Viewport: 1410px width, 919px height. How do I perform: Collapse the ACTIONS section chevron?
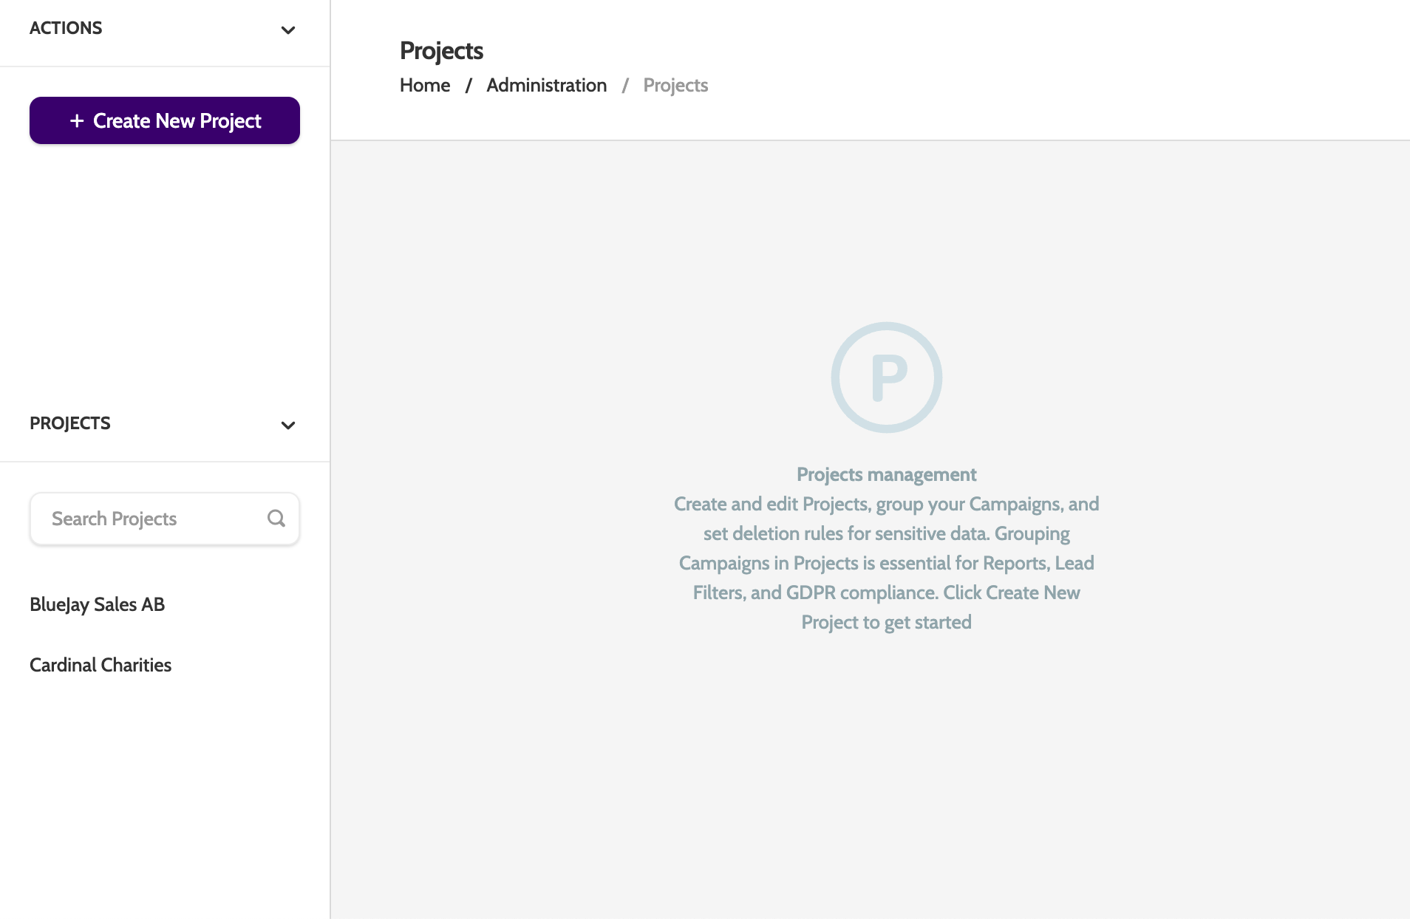(288, 30)
